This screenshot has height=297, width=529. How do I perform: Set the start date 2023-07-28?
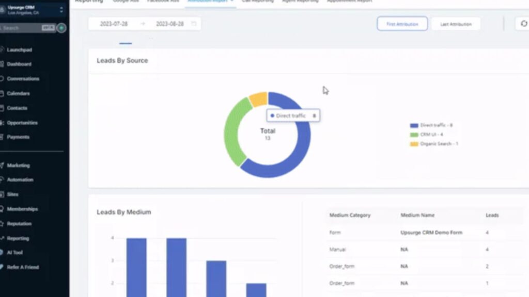point(114,24)
